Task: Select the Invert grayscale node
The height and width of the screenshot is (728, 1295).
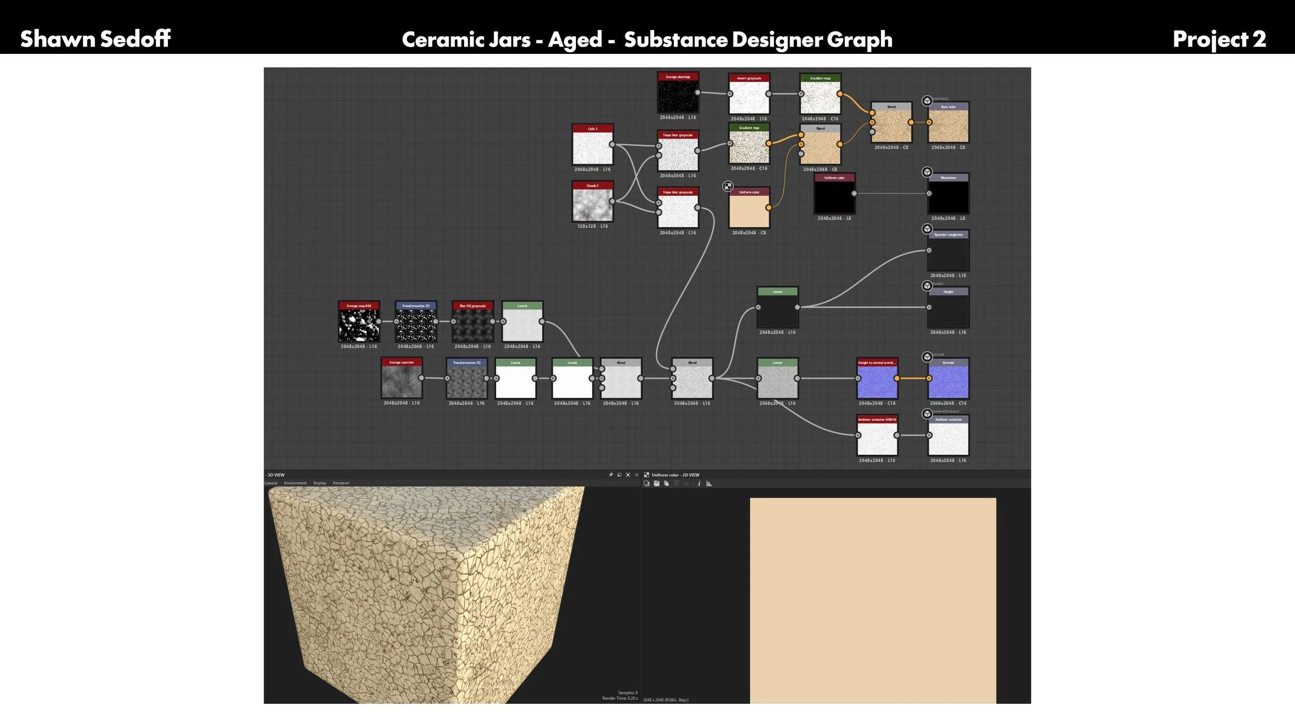Action: 749,94
